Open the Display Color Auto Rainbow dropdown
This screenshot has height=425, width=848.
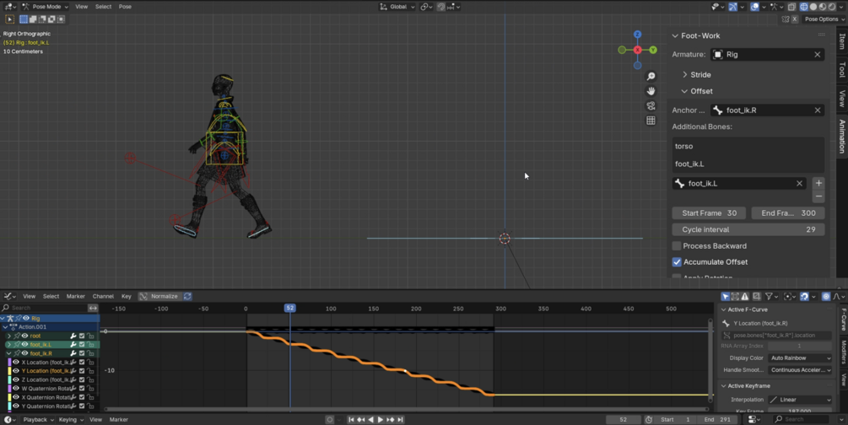[800, 358]
